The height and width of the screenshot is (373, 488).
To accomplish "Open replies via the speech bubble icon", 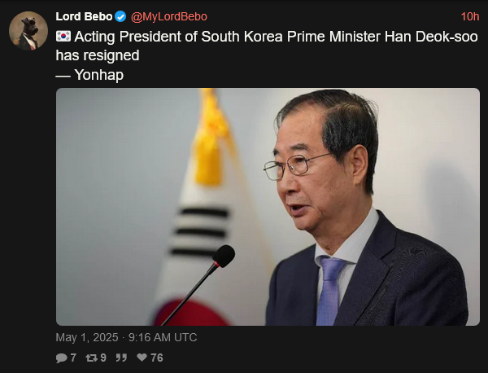I will pos(61,358).
